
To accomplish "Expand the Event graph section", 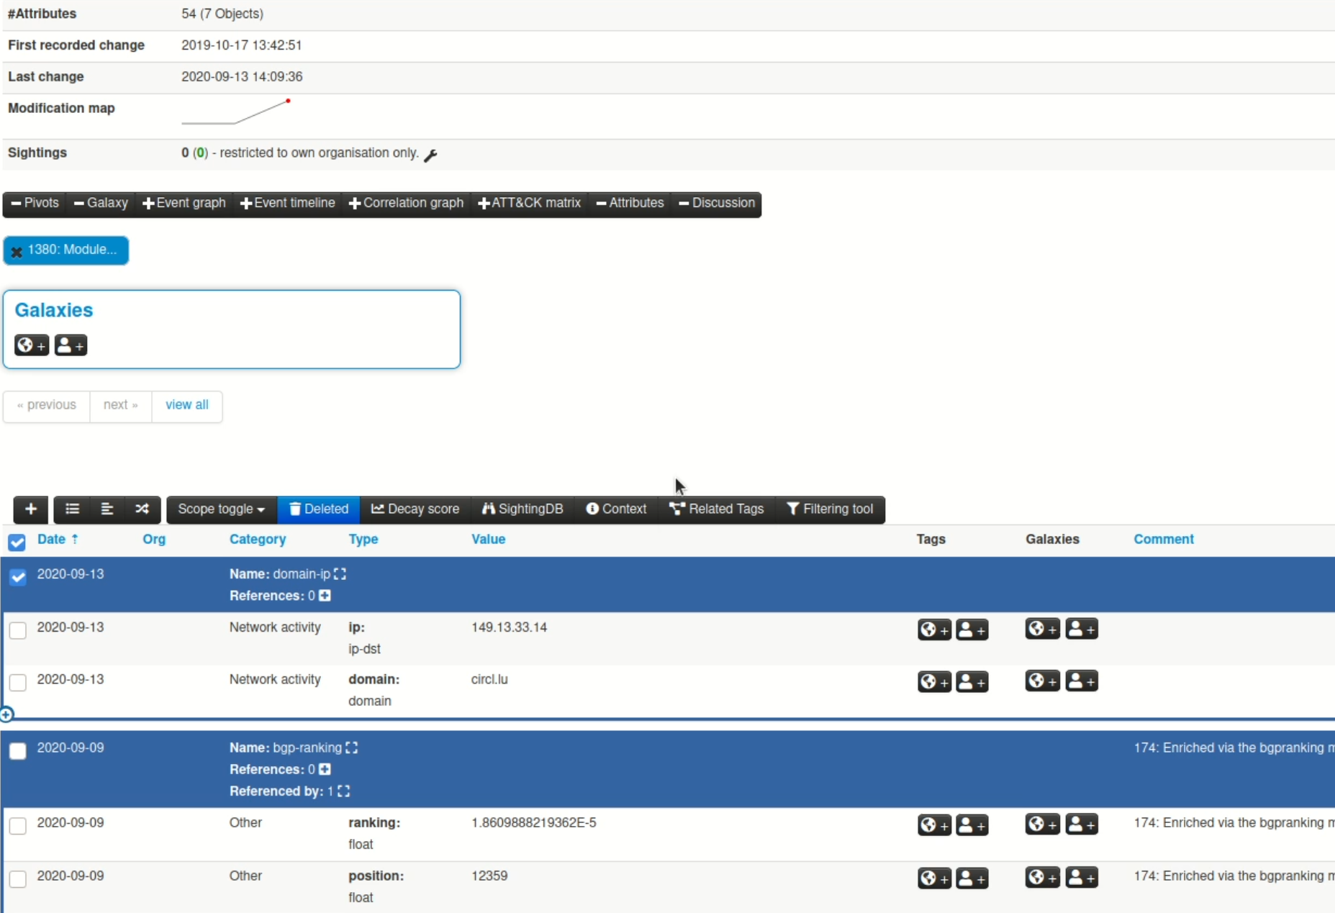I will click(184, 204).
